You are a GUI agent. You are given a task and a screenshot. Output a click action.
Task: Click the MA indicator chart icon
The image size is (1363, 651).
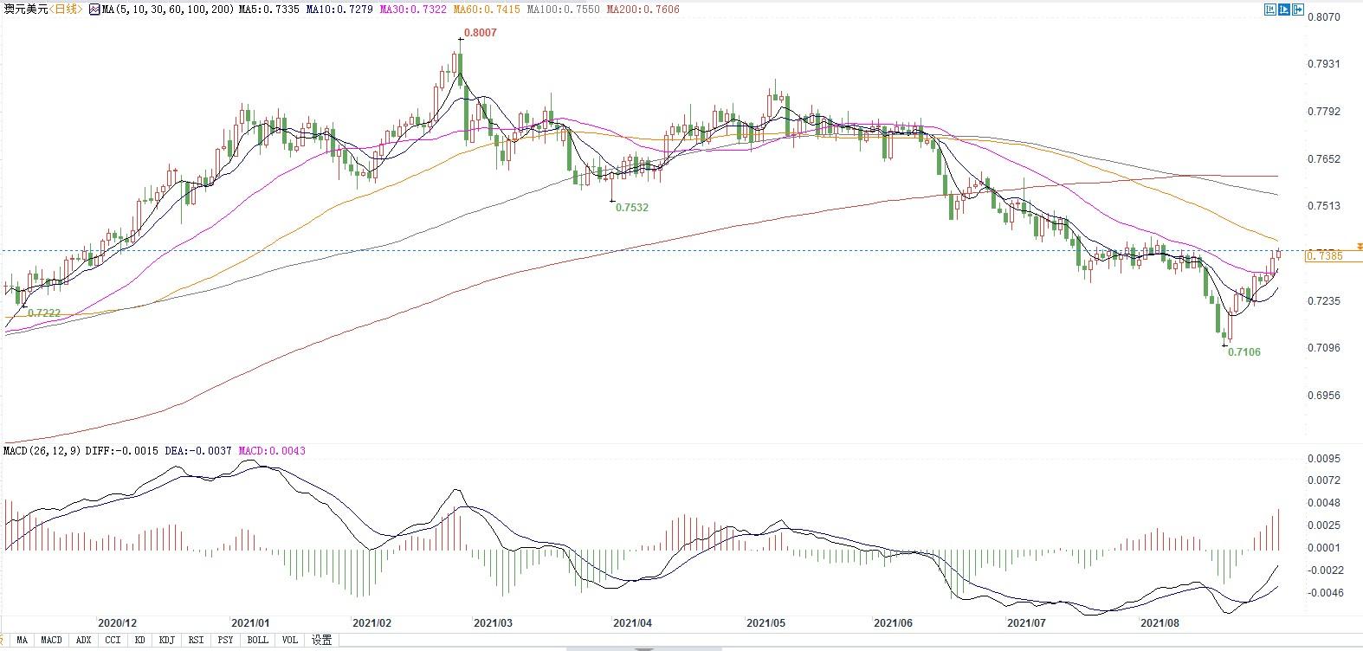[x=94, y=10]
